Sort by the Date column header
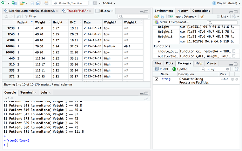Viewport: 242px width, 151px height. pos(93,22)
